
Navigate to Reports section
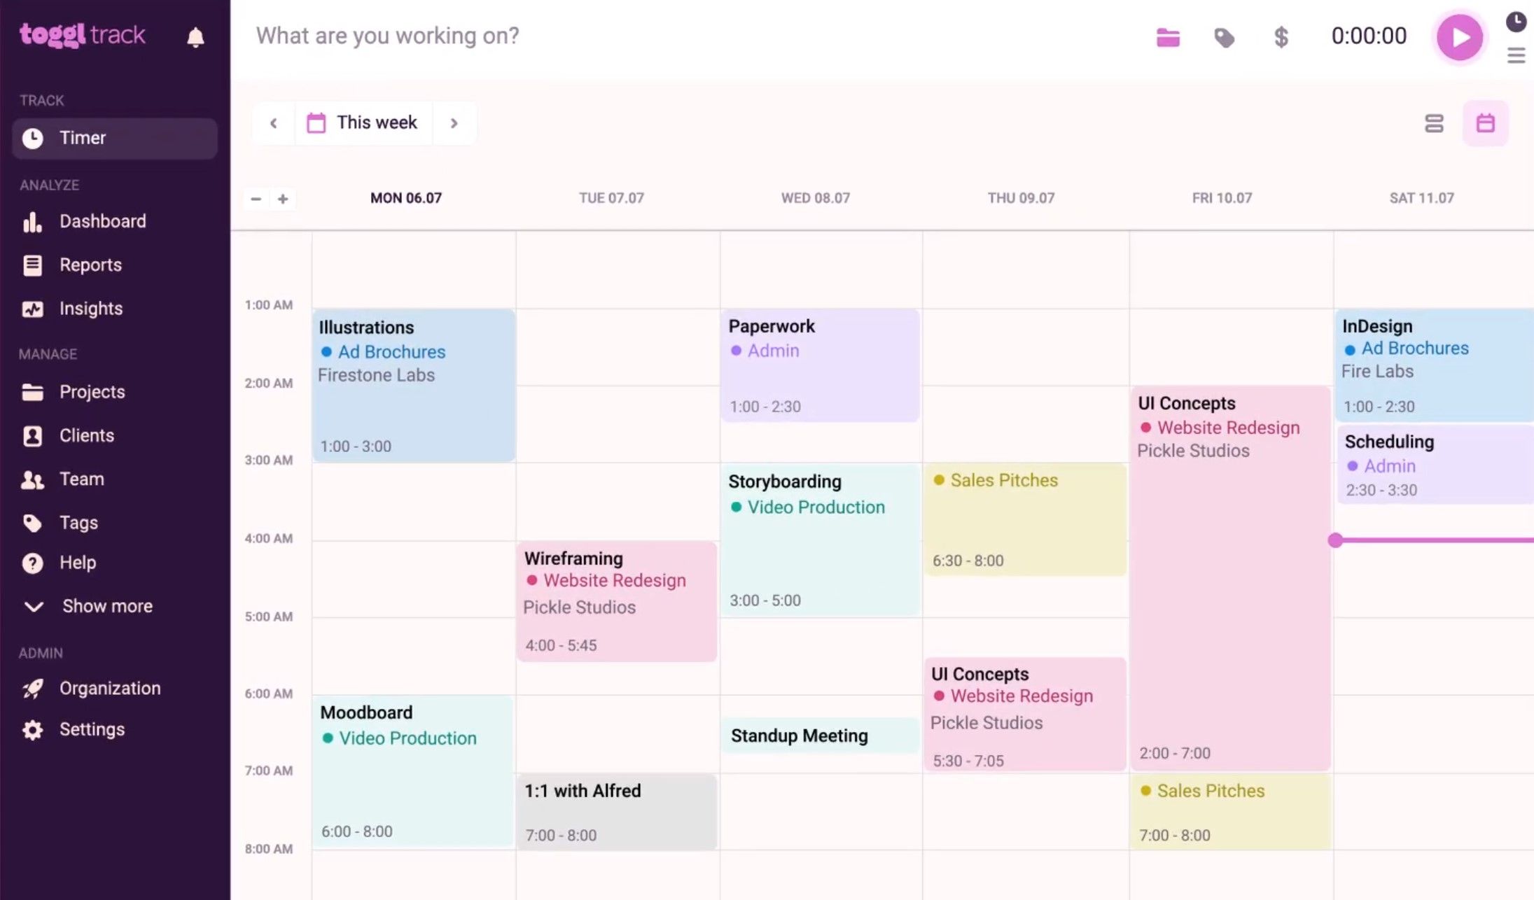click(90, 265)
